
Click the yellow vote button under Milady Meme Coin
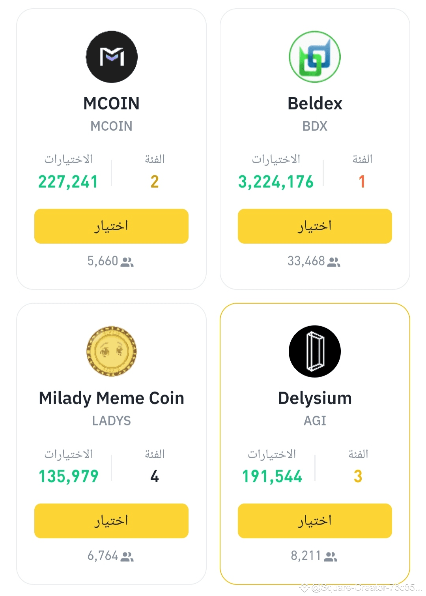pyautogui.click(x=111, y=521)
